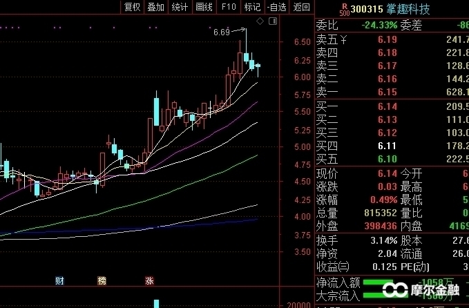Click the 现价 value 6.14
Image resolution: width=469 pixels, height=308 pixels.
click(x=387, y=173)
